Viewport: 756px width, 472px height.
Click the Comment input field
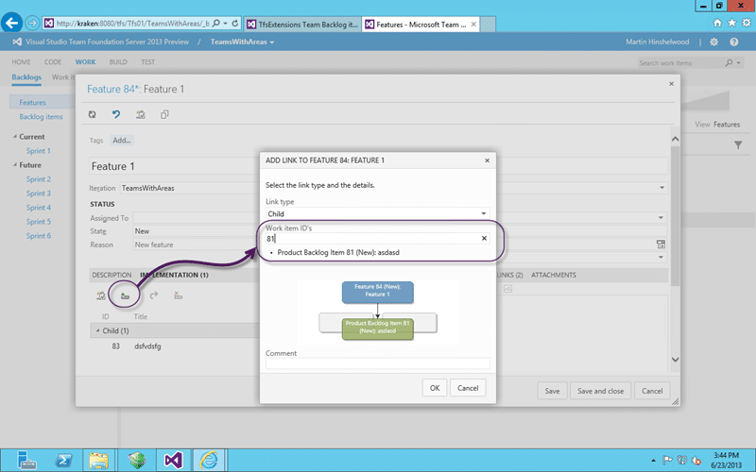(x=377, y=363)
